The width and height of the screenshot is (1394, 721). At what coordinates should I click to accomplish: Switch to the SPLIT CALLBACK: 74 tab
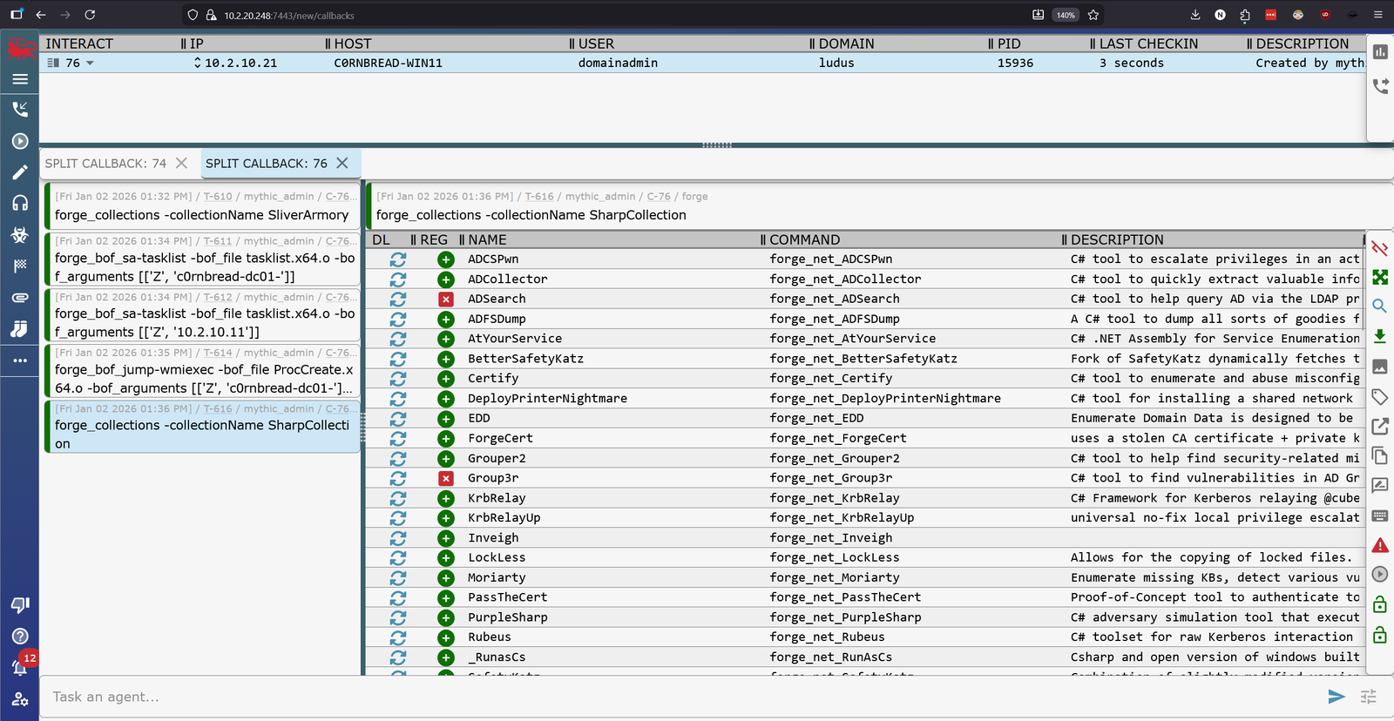click(x=105, y=164)
